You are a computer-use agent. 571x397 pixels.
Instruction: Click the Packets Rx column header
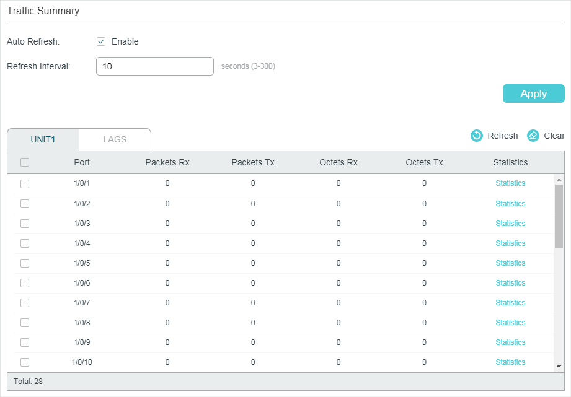click(167, 162)
